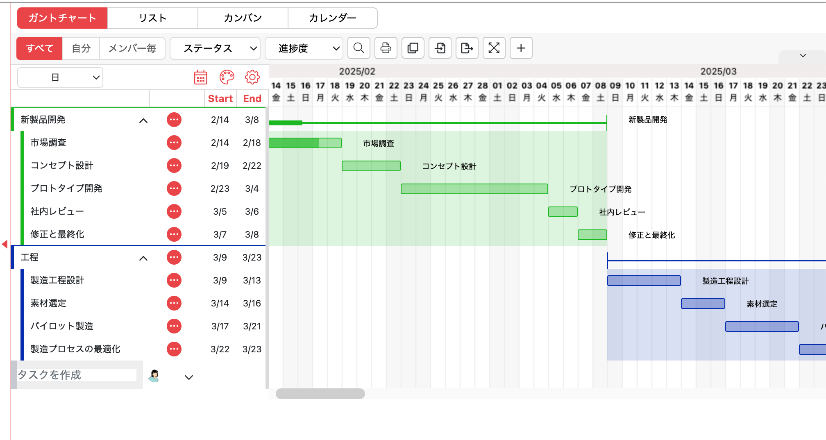Screen dimensions: 826x440
Task: Switch to the リスト view tab
Action: 152,18
